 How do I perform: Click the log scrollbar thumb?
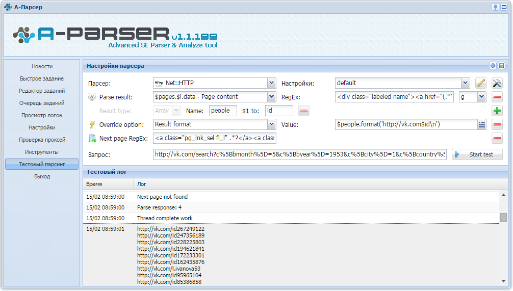pos(503,217)
